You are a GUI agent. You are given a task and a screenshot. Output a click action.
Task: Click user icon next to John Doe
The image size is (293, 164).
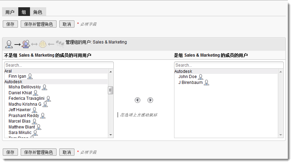(201, 77)
